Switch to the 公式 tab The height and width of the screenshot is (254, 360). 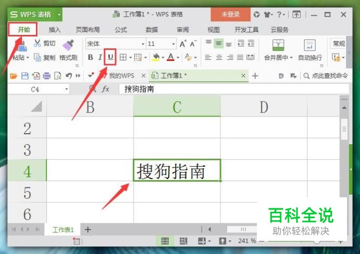pos(121,30)
